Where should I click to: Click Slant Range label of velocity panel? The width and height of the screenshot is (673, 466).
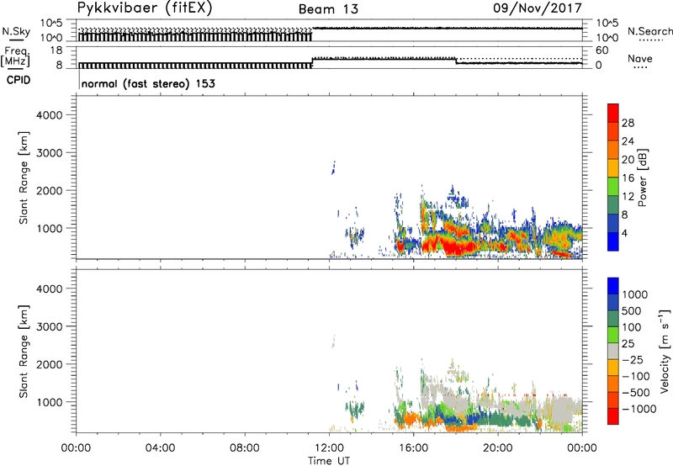tap(24, 352)
